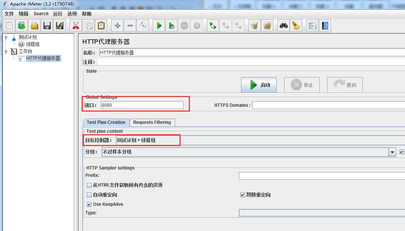This screenshot has height=231, width=405.
Task: Select 工作台 in the tree
Action: tap(25, 52)
